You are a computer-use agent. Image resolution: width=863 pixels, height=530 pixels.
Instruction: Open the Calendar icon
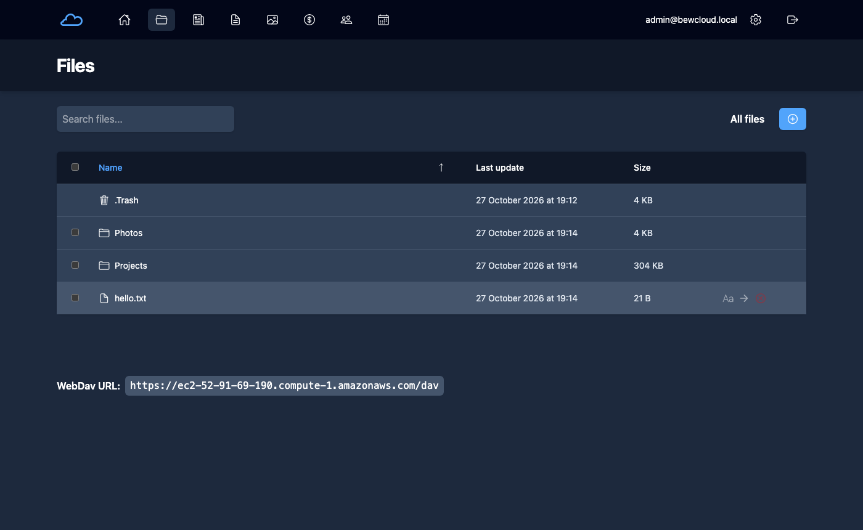tap(383, 20)
